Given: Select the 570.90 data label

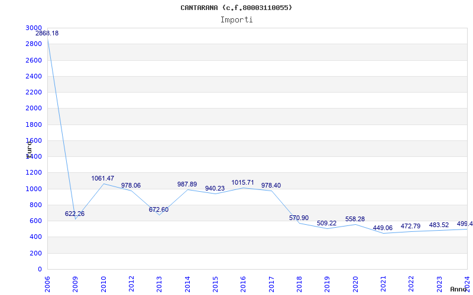Looking at the screenshot, I should (x=299, y=218).
